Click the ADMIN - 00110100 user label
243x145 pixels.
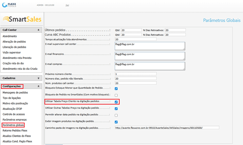click(45, 5)
